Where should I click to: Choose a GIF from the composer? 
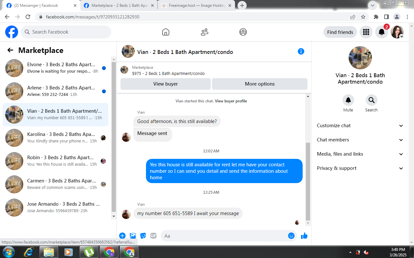coord(153,236)
